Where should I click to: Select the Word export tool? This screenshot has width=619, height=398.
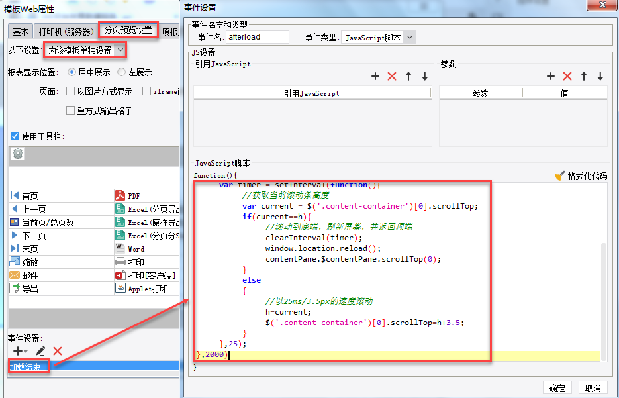[146, 249]
